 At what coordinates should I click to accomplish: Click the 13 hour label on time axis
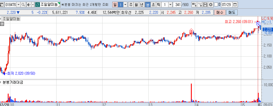point(150,105)
